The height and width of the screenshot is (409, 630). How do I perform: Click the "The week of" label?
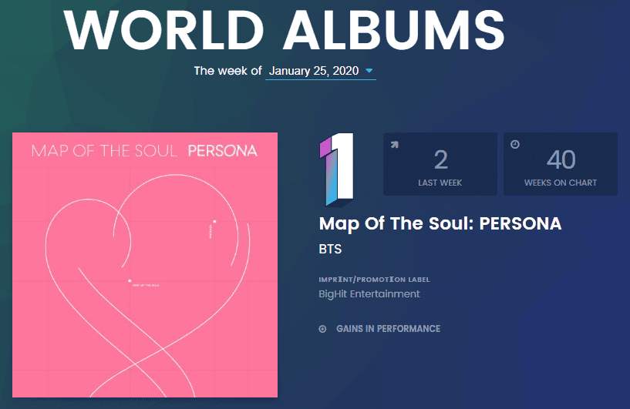click(227, 71)
